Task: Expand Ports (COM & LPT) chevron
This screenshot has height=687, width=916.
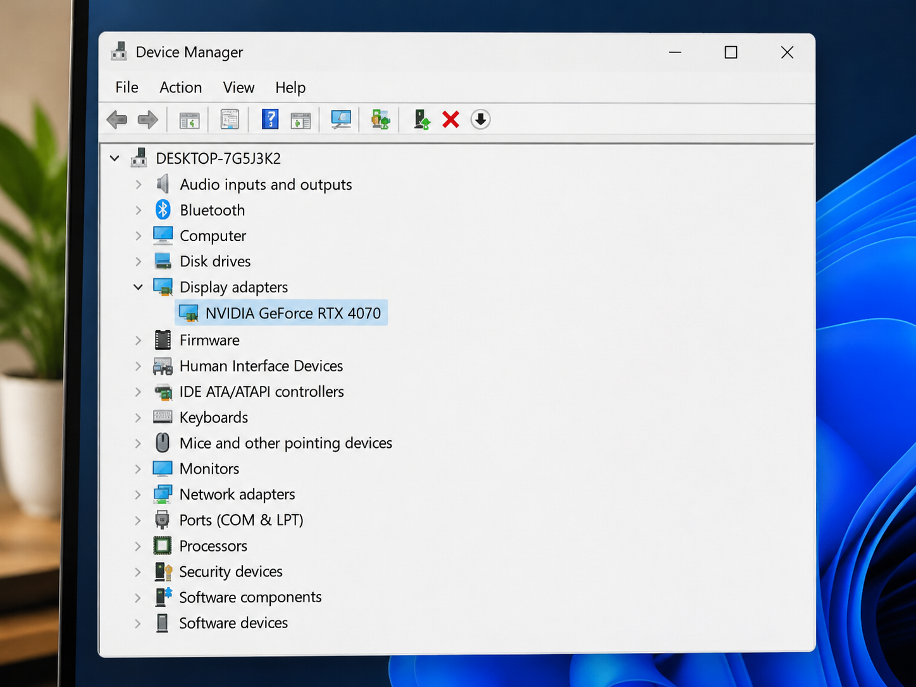Action: pos(139,520)
